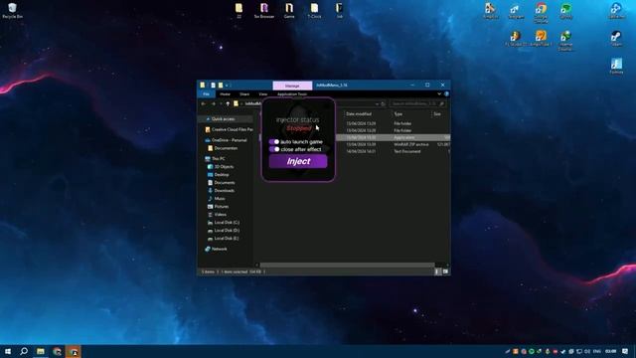Open Steam desktop shortcut

pos(616,39)
